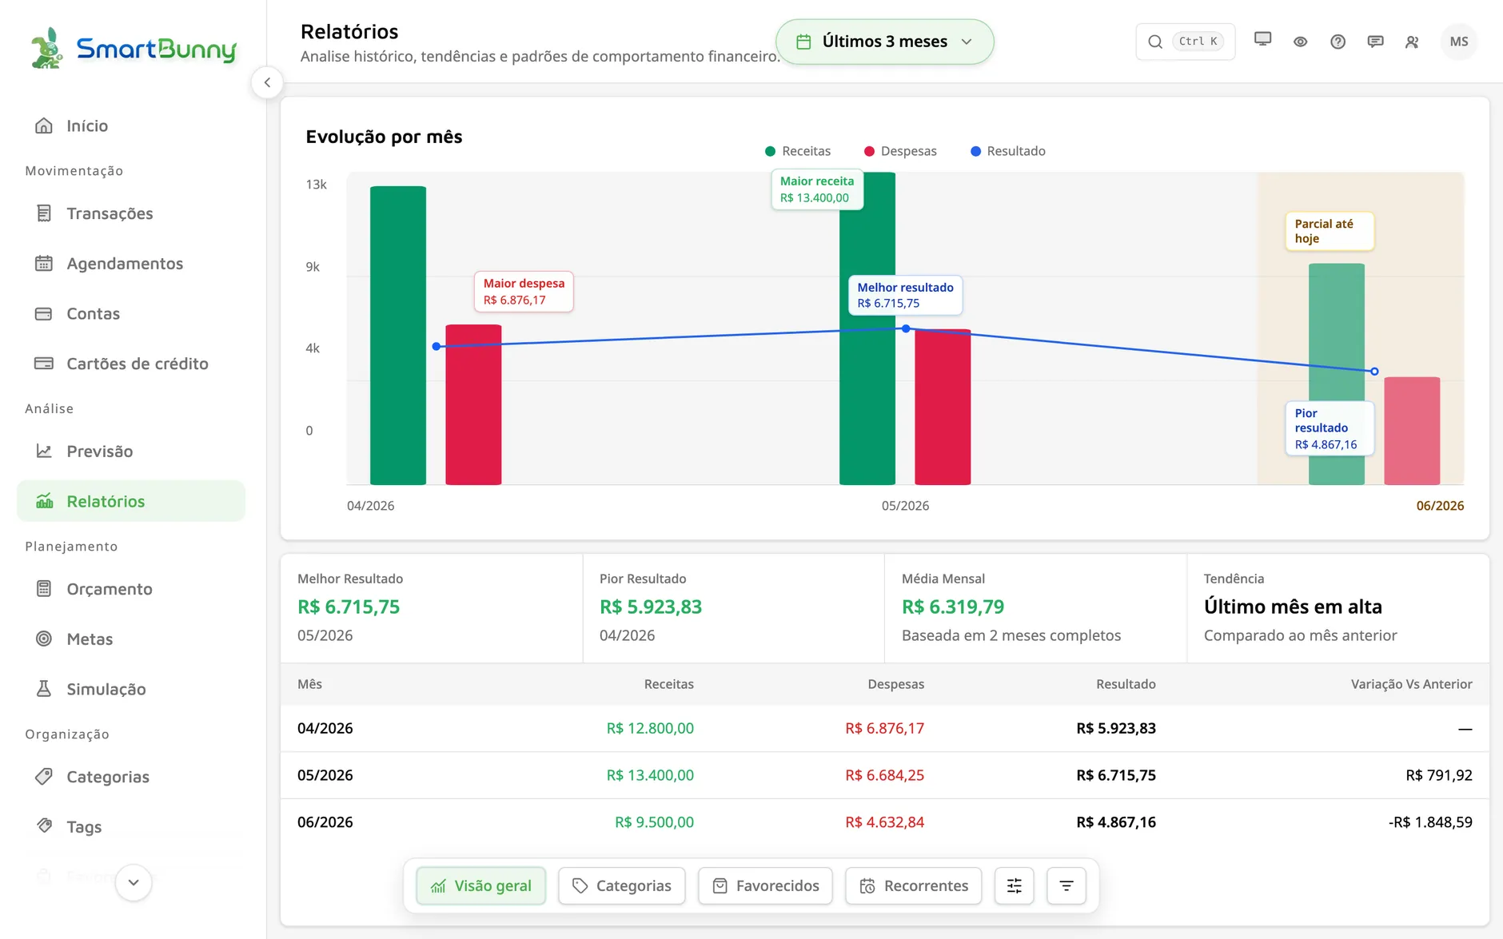Select the 04/2026 table row

click(885, 728)
